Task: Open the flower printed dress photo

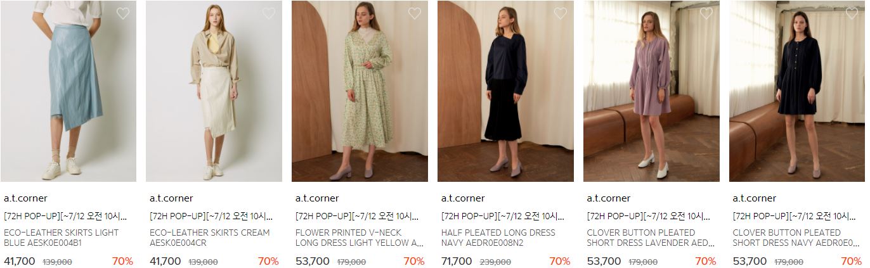Action: click(x=360, y=91)
